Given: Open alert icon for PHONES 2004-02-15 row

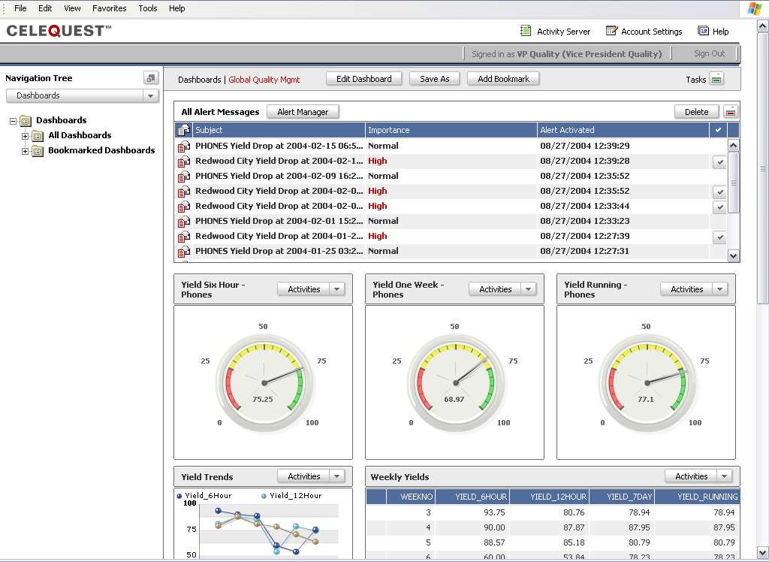Looking at the screenshot, I should [x=184, y=146].
